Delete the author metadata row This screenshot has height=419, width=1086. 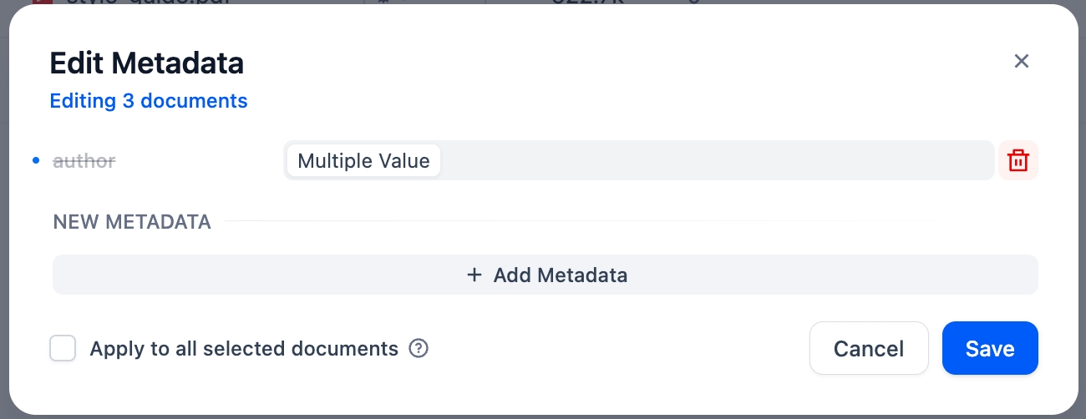pos(1017,160)
